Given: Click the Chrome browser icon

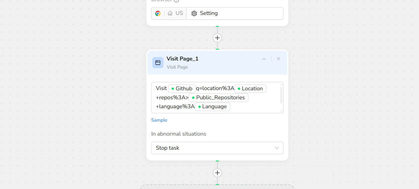Looking at the screenshot, I should [158, 13].
